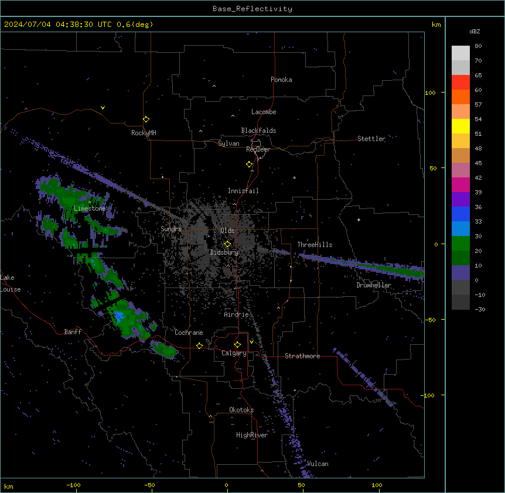The width and height of the screenshot is (505, 493).
Task: Click the bright yellow band in dBZ legend
Action: click(x=460, y=126)
